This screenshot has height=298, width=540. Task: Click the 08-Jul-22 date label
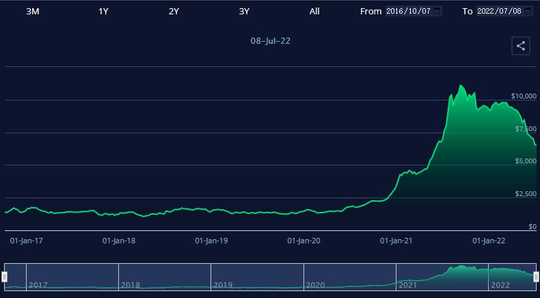pos(270,41)
